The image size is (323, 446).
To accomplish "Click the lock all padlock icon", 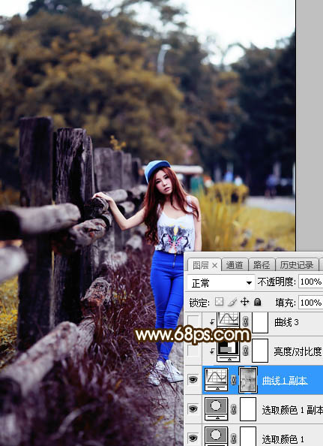I will point(258,302).
